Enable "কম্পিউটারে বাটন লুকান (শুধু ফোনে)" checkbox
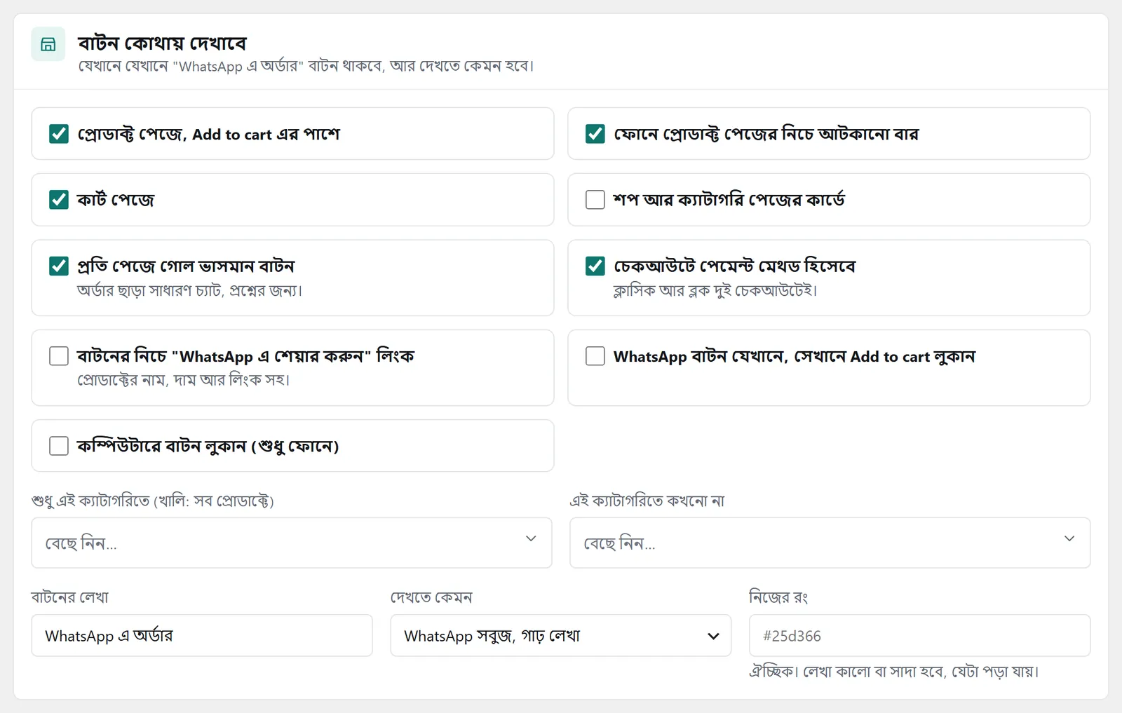 tap(59, 446)
